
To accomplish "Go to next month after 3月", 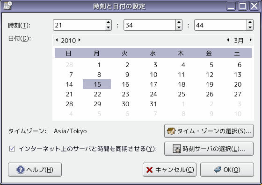I will click(251, 40).
